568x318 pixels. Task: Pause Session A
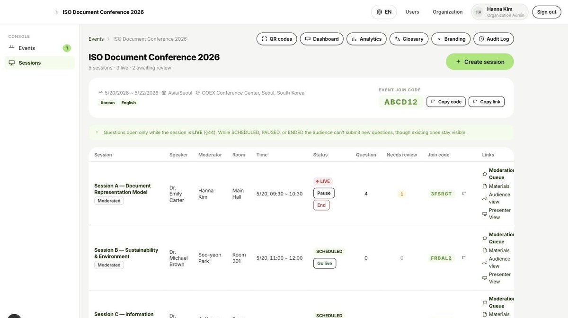point(324,193)
